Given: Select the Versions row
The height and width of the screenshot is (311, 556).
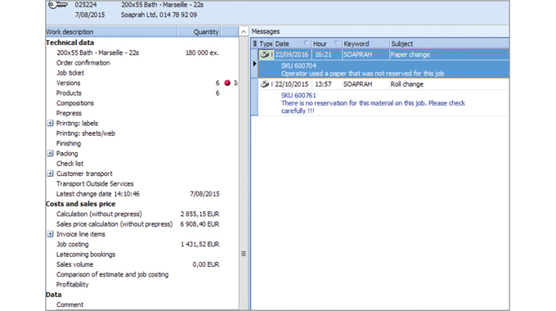Looking at the screenshot, I should click(x=68, y=83).
